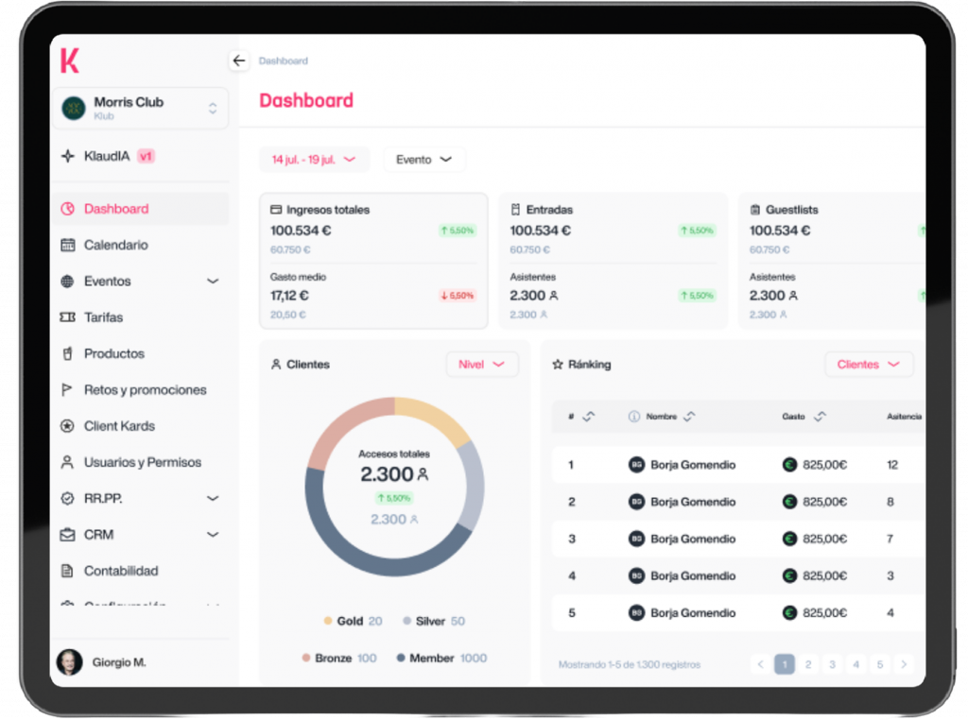Image resolution: width=968 pixels, height=720 pixels.
Task: Go to page 2 of ranking
Action: coord(808,664)
